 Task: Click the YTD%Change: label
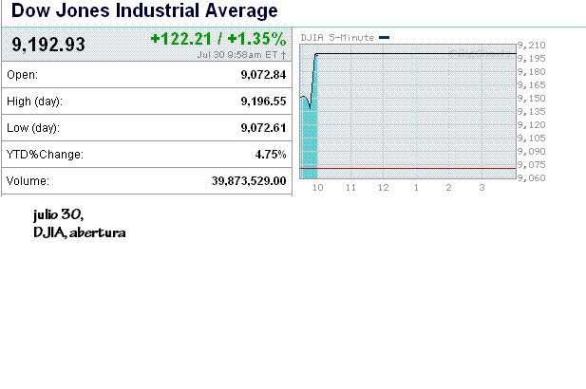[x=45, y=155]
